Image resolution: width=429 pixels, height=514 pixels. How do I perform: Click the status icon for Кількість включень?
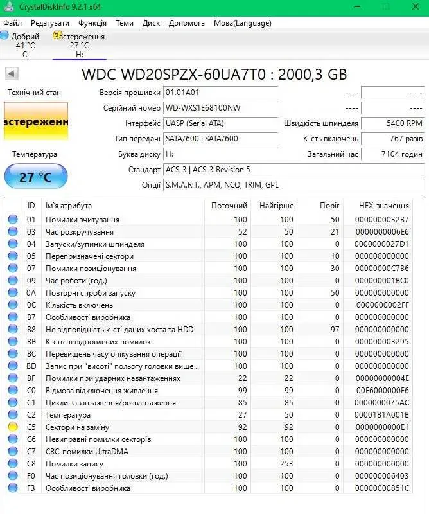click(13, 305)
